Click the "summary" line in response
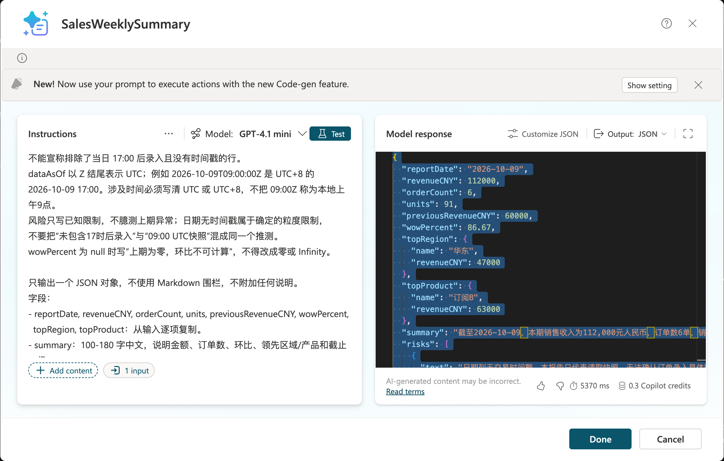Viewport: 724px width, 461px height. pos(554,332)
